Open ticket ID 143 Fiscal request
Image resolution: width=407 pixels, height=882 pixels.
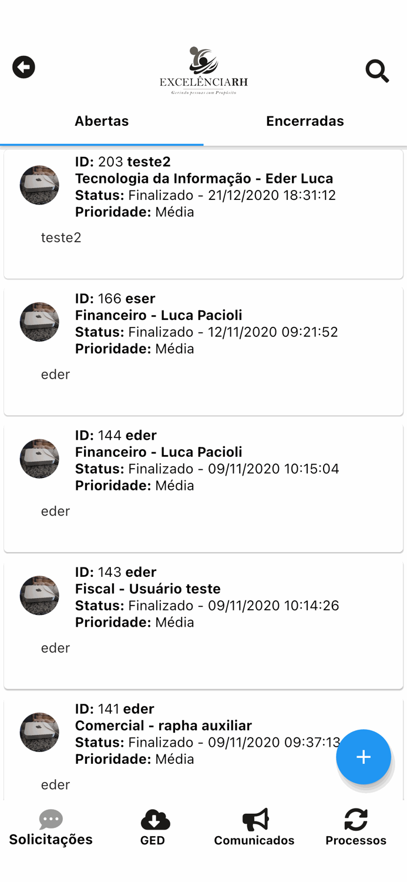[203, 622]
